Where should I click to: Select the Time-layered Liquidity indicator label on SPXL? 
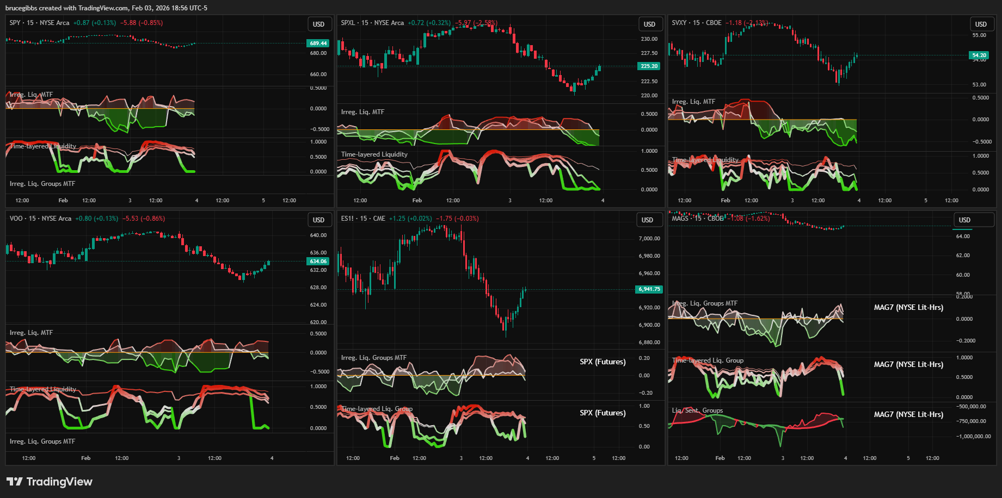click(374, 154)
